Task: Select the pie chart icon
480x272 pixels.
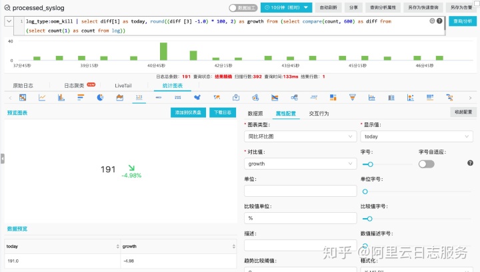Action: click(x=100, y=97)
